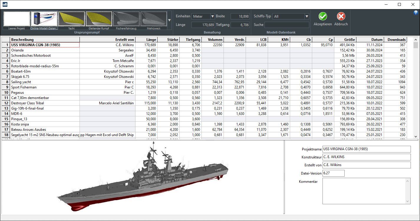The image size is (420, 221).
Task: Select the Pegasus model row
Action: [204, 93]
